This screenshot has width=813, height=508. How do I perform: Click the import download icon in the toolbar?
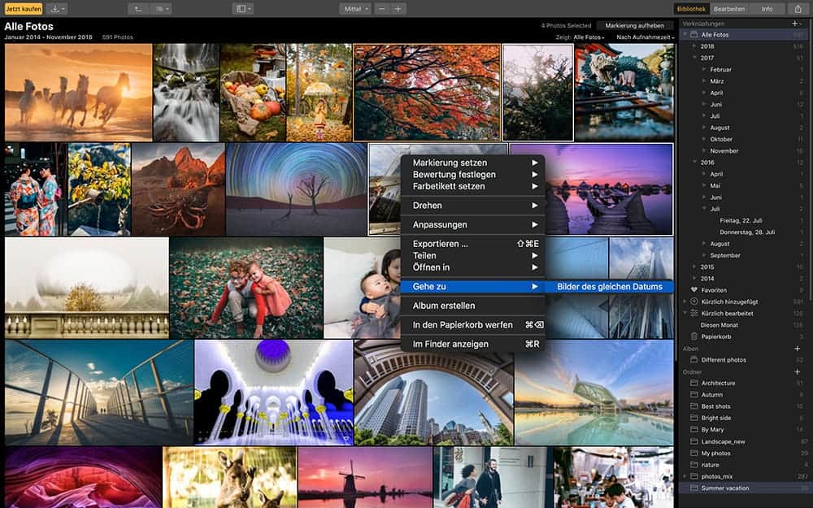click(x=57, y=9)
